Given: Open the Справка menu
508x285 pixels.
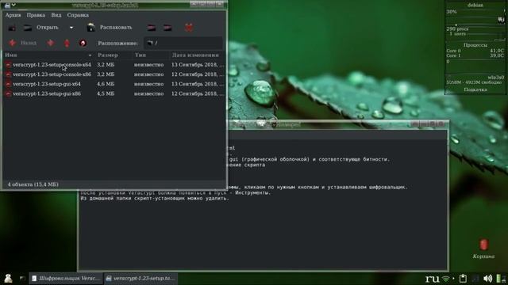Looking at the screenshot, I should pyautogui.click(x=78, y=15).
